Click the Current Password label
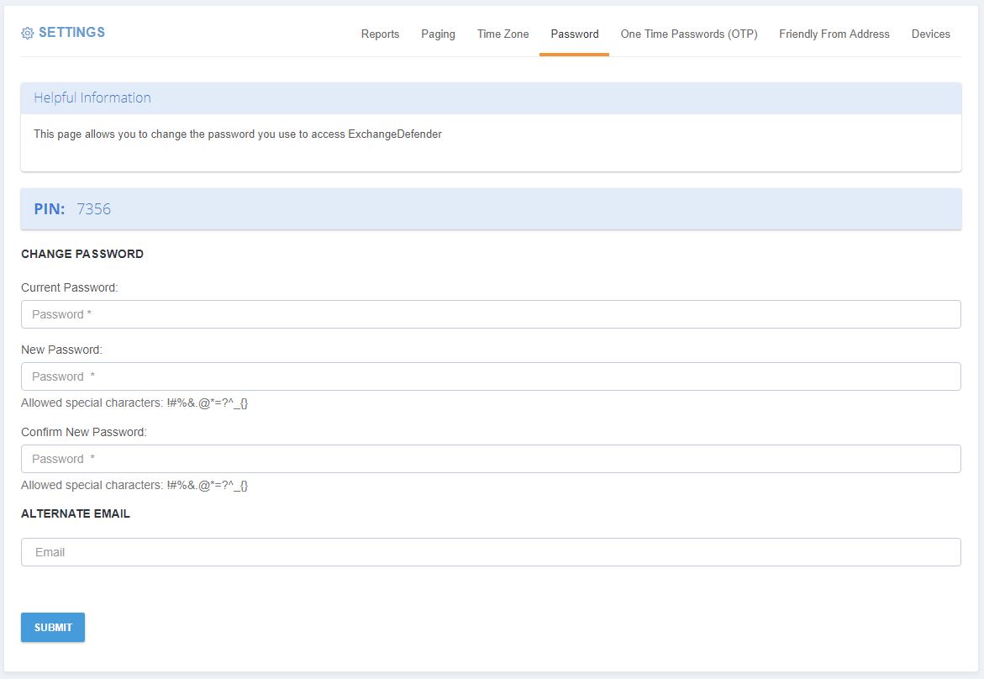The height and width of the screenshot is (679, 984). click(x=69, y=288)
